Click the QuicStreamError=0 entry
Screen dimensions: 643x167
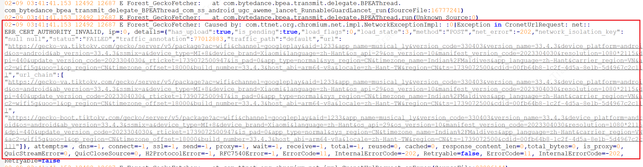[x=36, y=153]
